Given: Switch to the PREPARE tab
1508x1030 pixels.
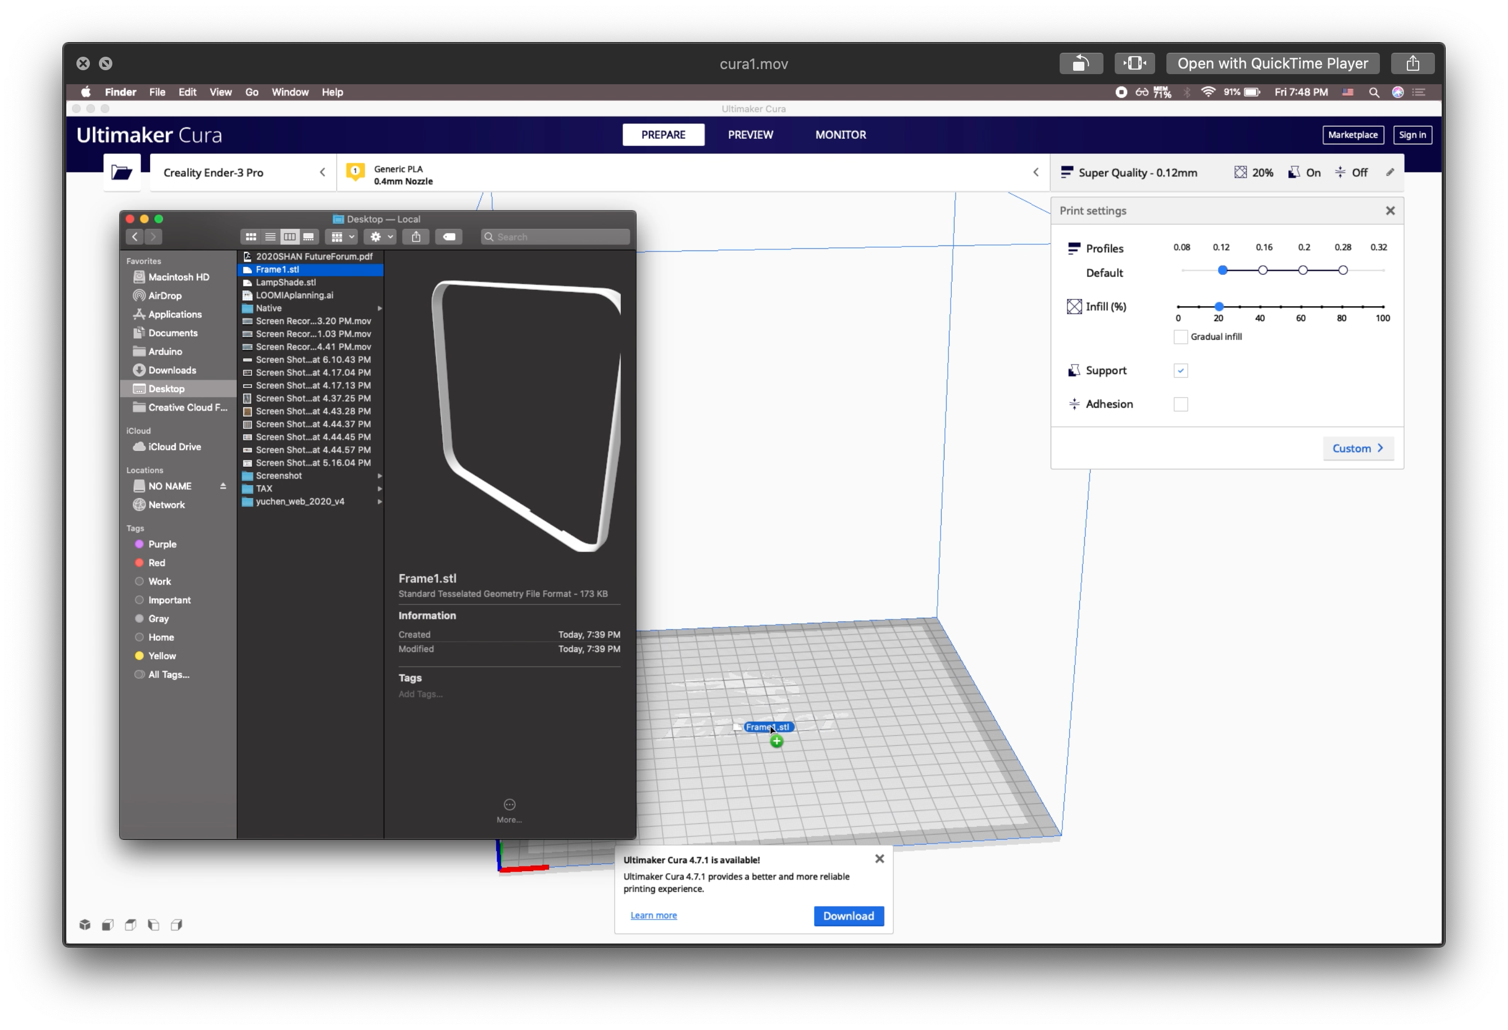Looking at the screenshot, I should pyautogui.click(x=663, y=135).
